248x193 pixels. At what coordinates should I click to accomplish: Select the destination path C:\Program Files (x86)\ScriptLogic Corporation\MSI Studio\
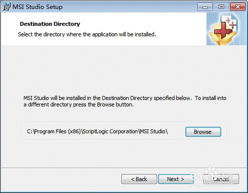pos(97,131)
